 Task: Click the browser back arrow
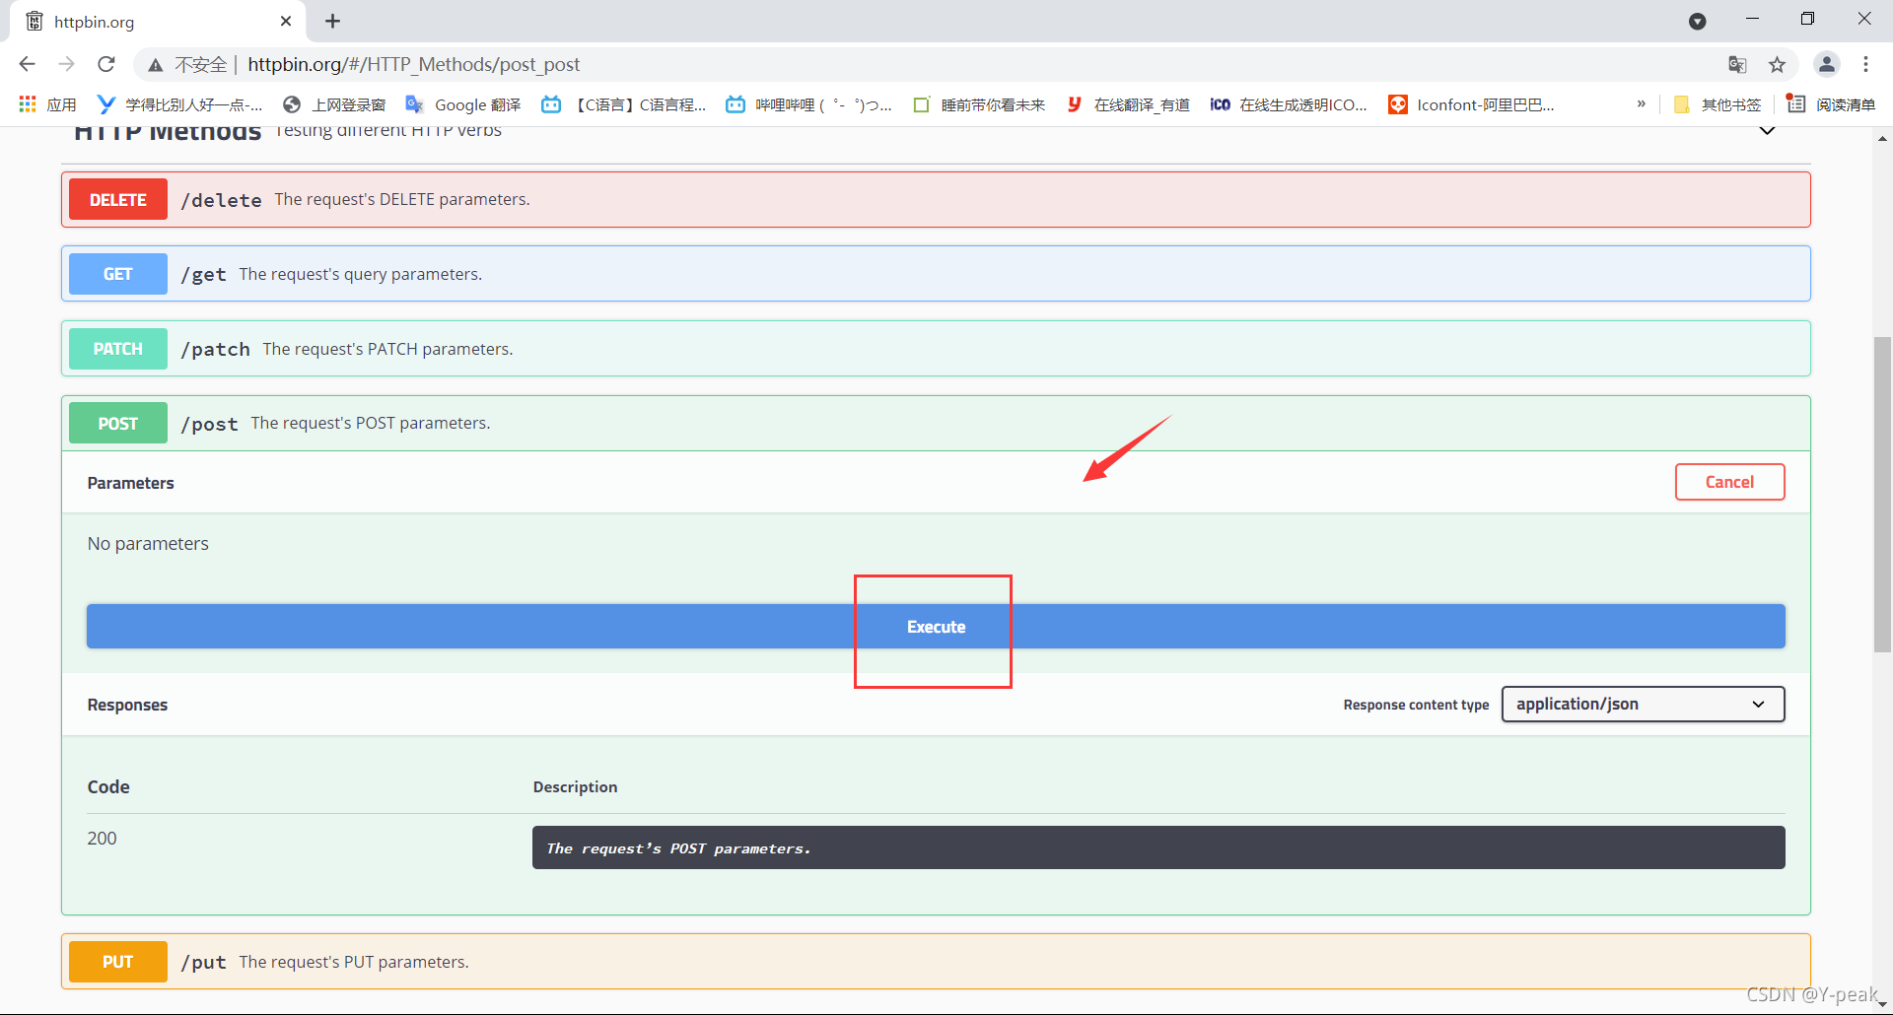27,64
